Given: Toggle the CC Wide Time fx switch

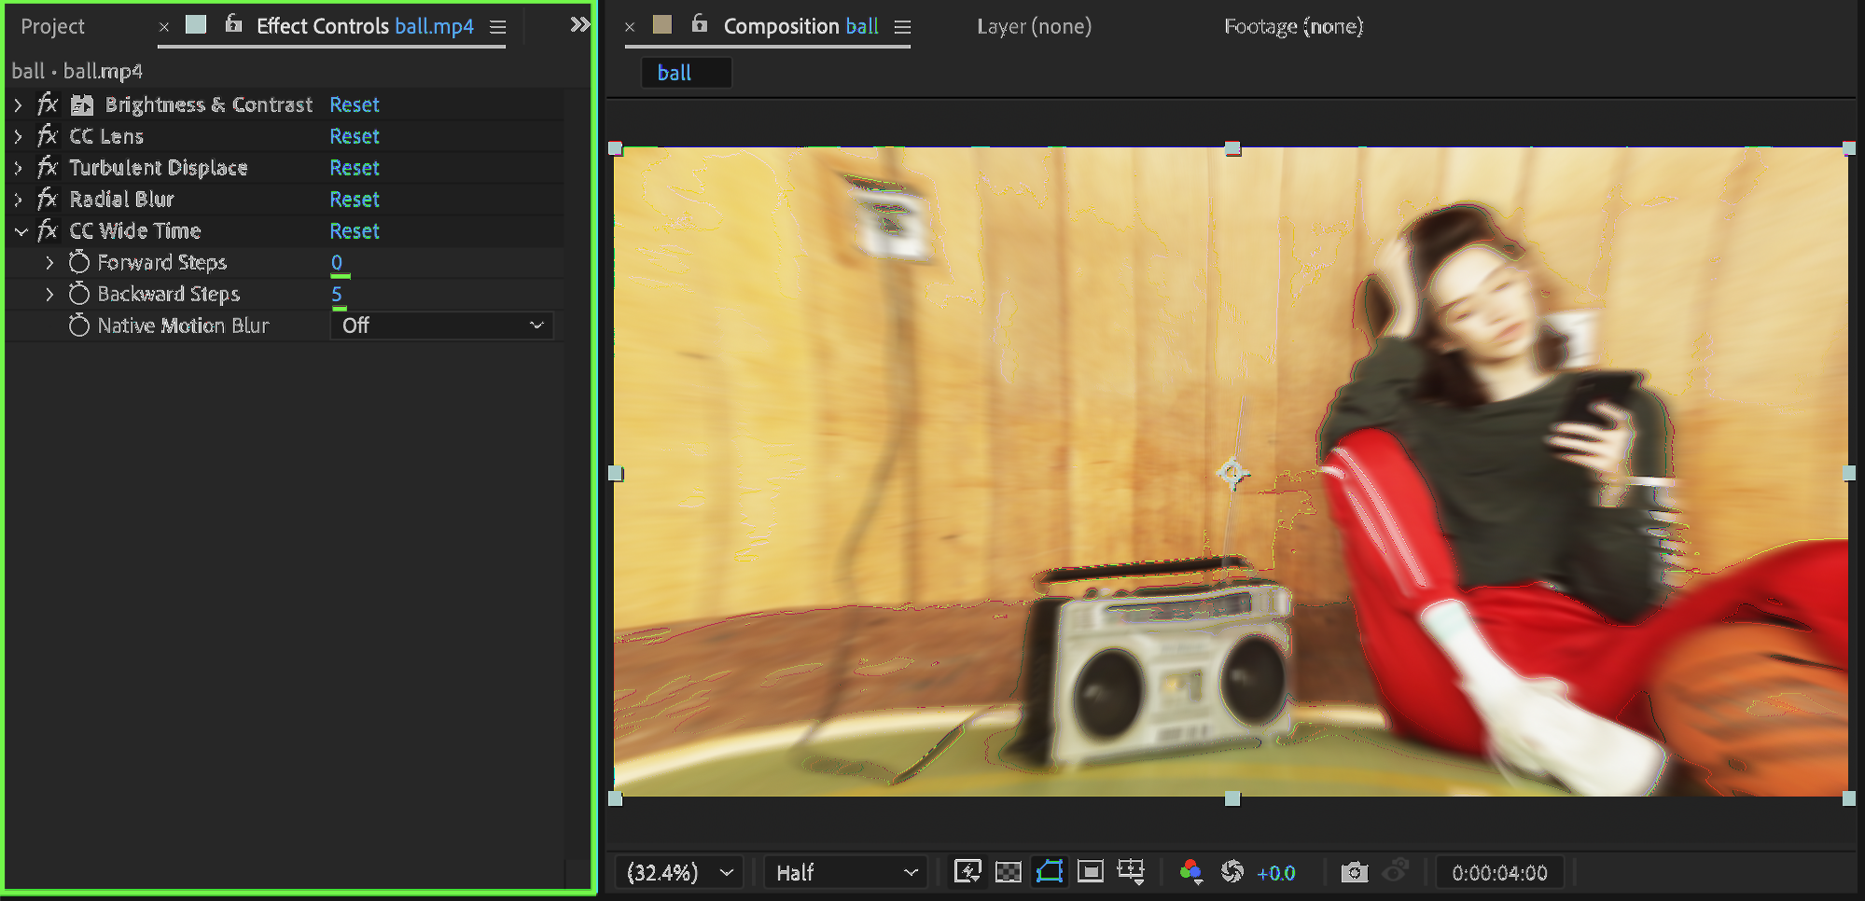Looking at the screenshot, I should coord(48,230).
